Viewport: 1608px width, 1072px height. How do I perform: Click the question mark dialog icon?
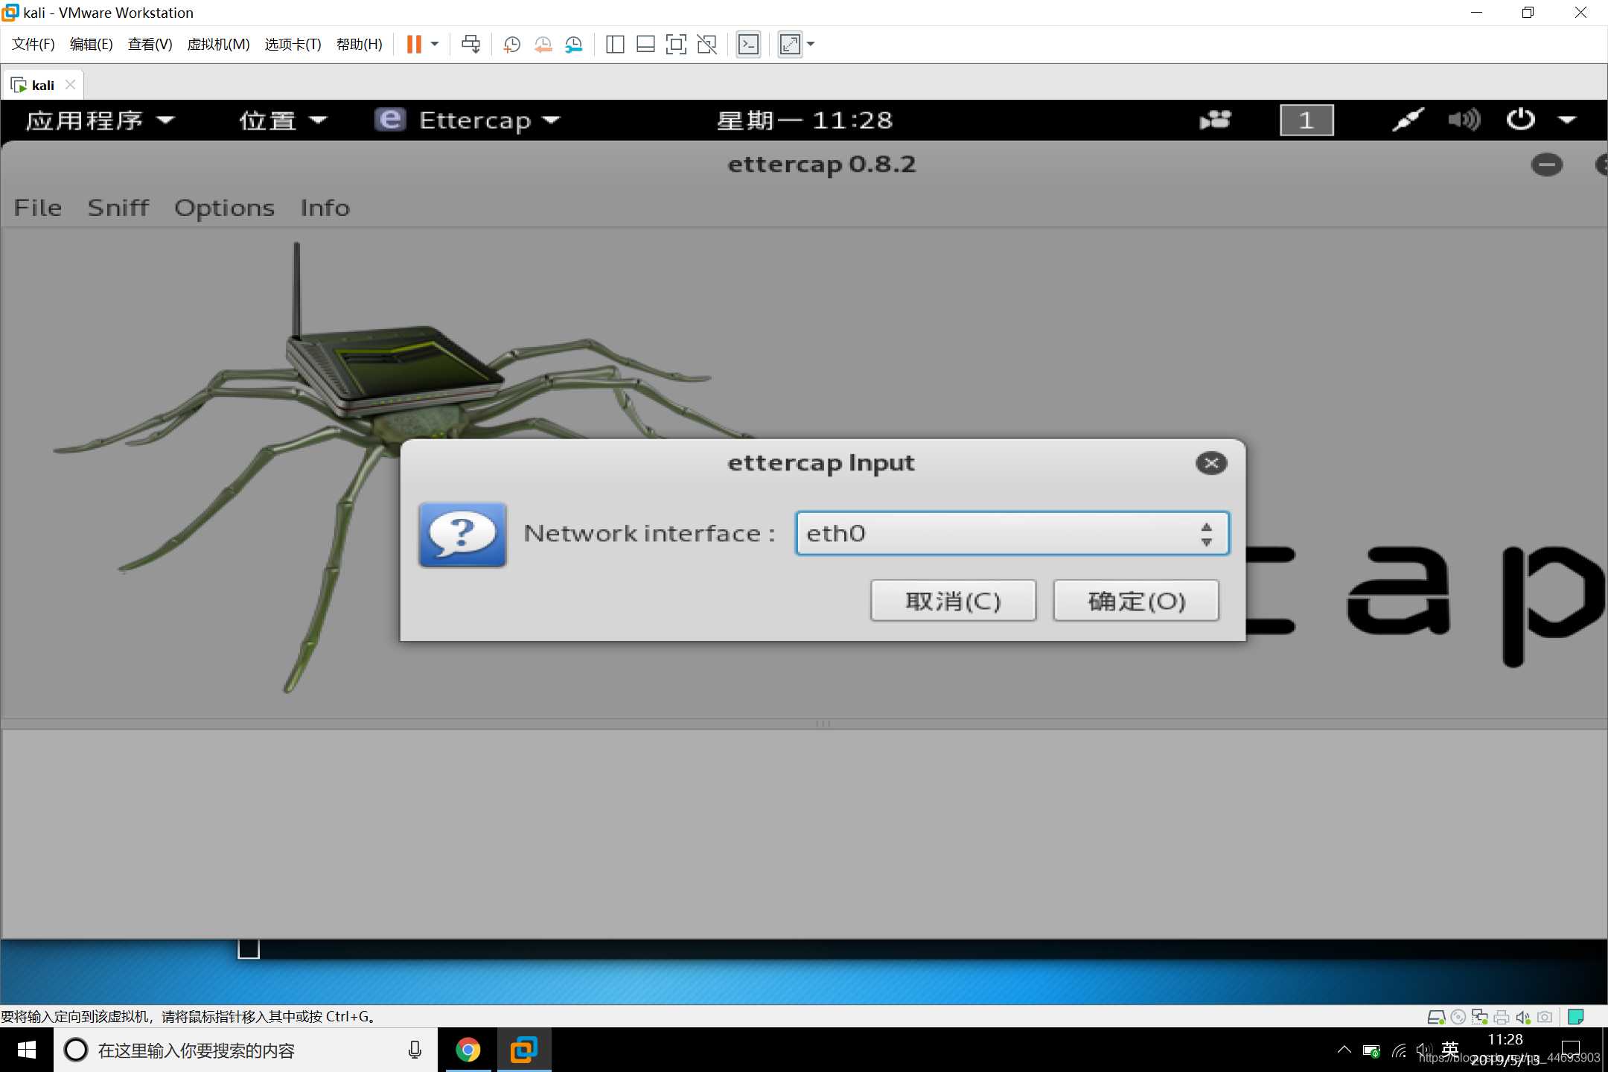point(462,535)
